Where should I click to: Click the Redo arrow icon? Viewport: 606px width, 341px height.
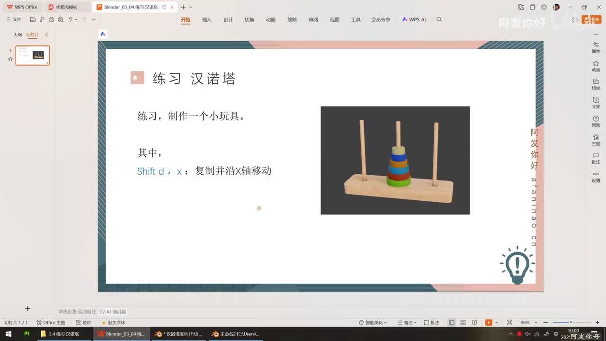[x=84, y=19]
